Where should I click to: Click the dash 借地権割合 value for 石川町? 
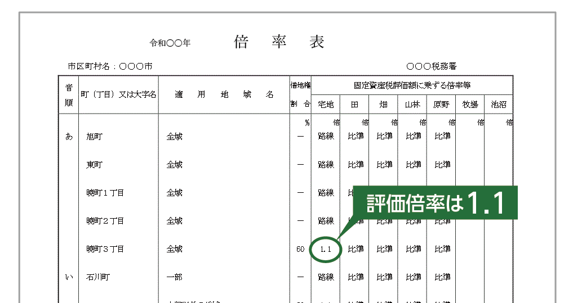click(x=300, y=278)
